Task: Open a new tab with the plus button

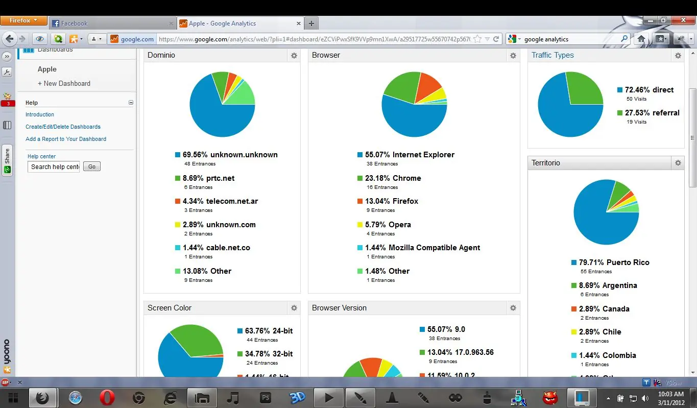Action: 311,23
